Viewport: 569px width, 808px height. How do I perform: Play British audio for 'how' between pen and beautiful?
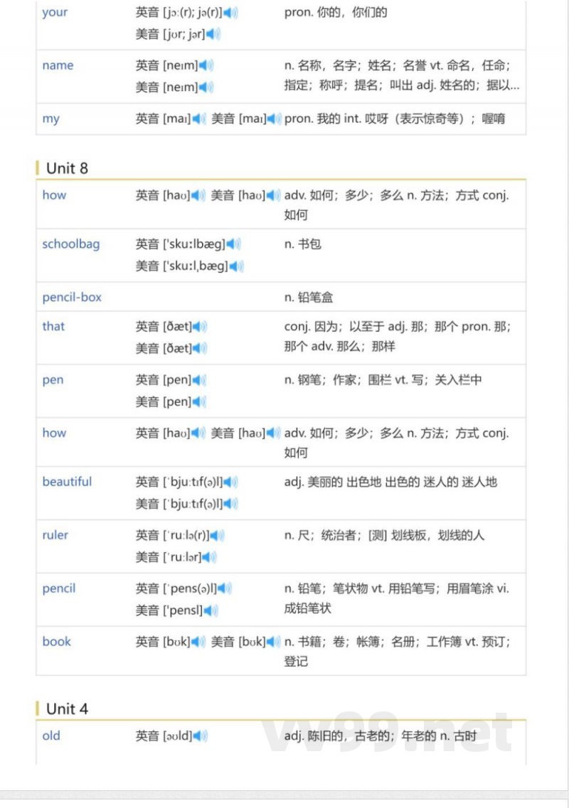(198, 433)
